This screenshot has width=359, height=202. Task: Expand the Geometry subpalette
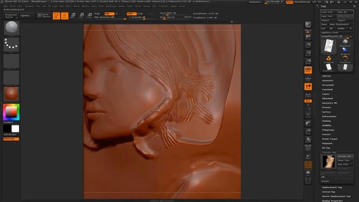(328, 81)
